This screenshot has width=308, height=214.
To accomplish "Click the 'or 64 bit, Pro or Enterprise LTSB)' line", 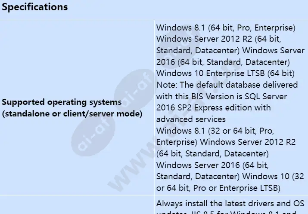I will (218, 187).
